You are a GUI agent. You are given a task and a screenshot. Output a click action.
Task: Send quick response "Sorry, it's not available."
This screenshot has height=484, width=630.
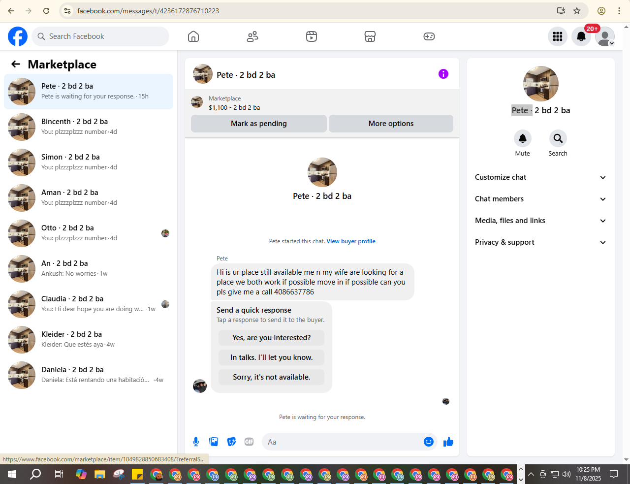272,377
